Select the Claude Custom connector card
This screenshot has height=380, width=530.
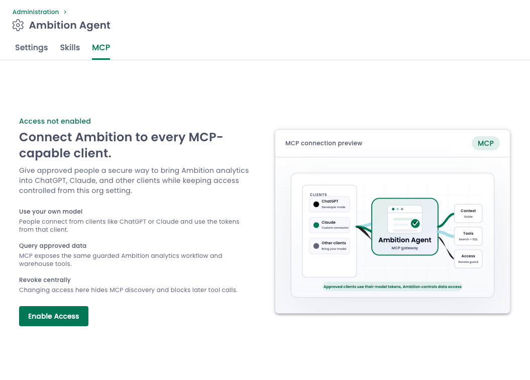pyautogui.click(x=330, y=225)
